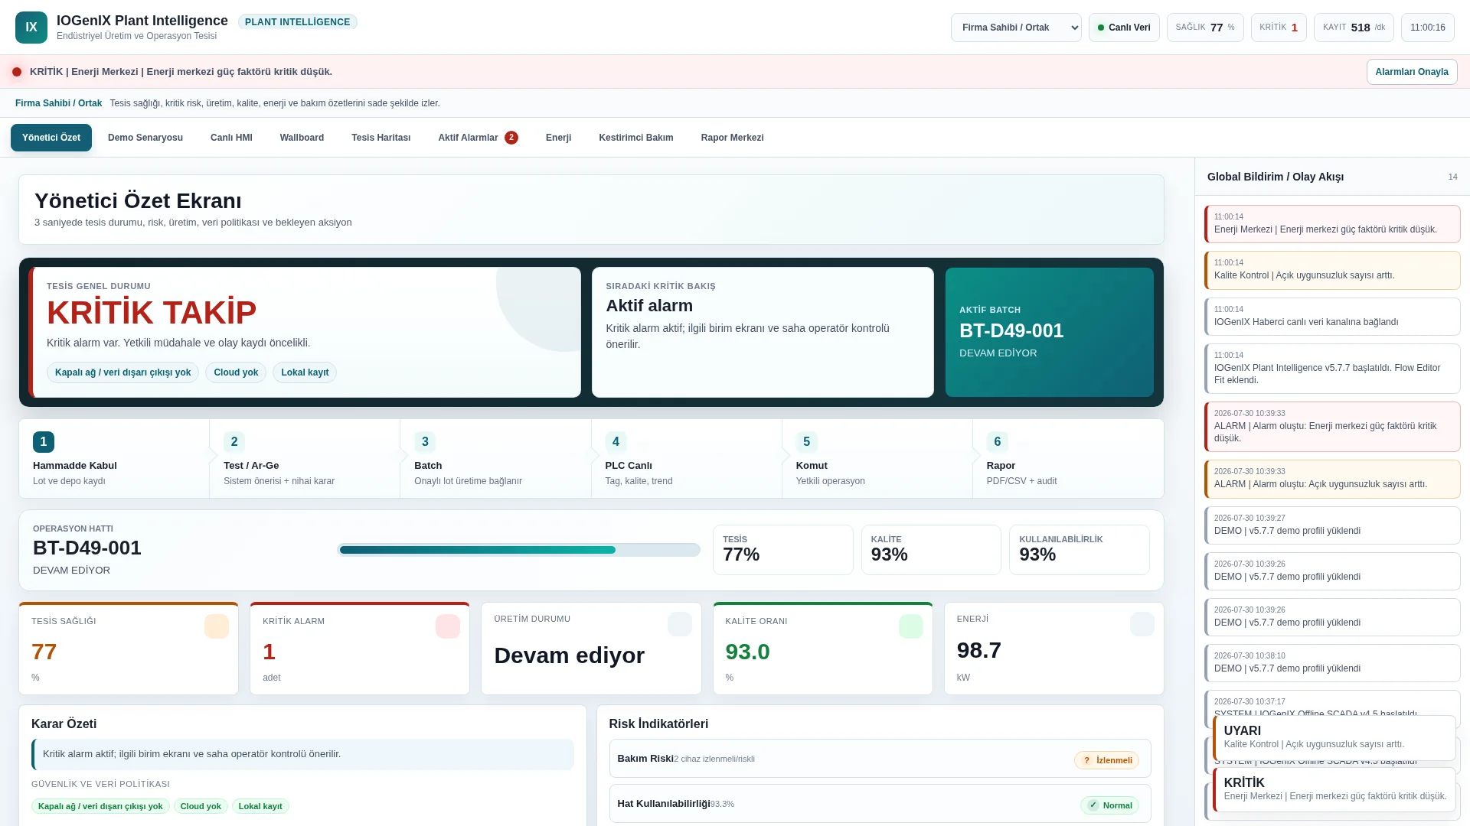
Task: Open the Demo Senaryosu tab
Action: (x=145, y=138)
